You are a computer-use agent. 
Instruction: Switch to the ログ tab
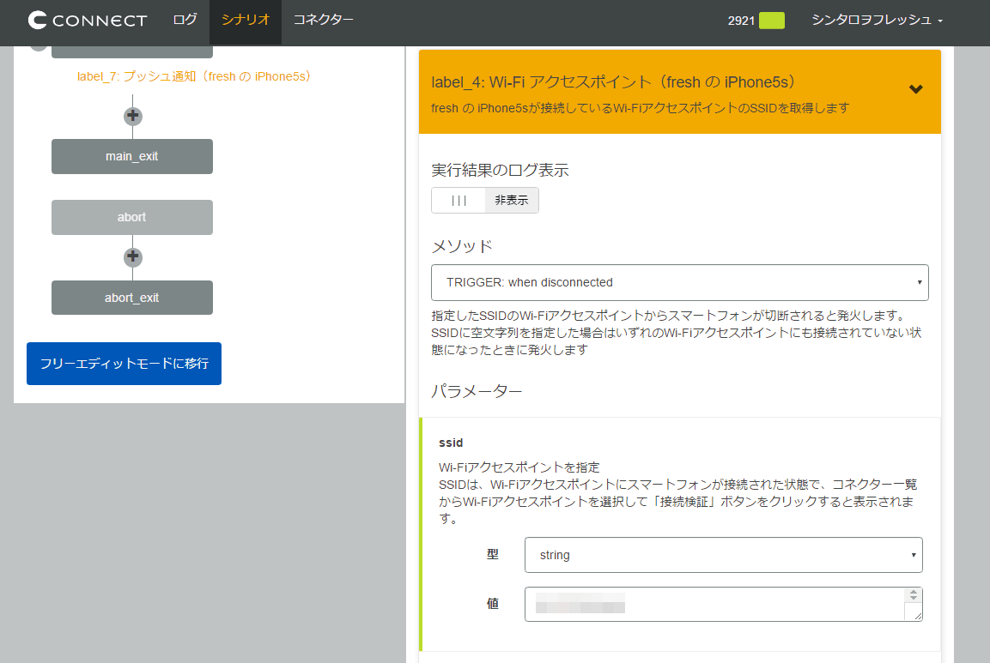point(185,20)
